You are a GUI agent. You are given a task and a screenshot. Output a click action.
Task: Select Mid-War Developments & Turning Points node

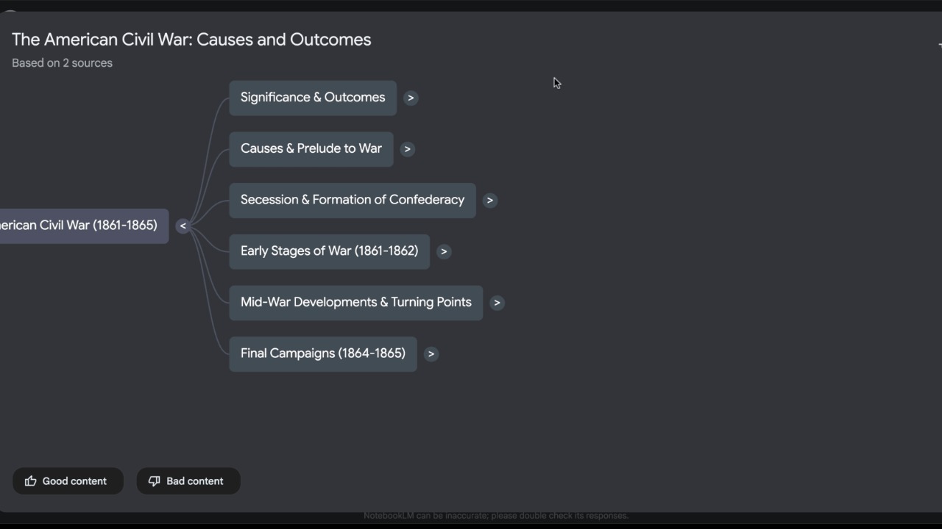pyautogui.click(x=356, y=303)
